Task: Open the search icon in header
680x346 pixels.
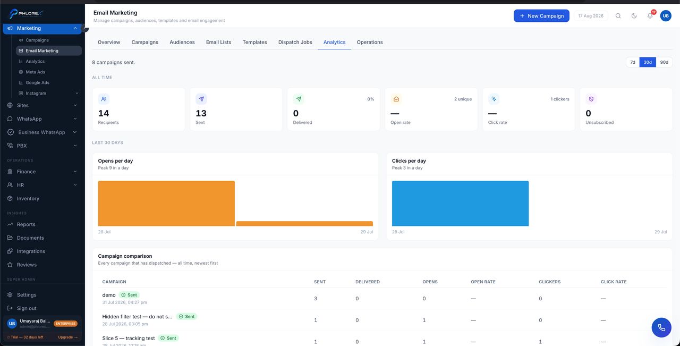Action: pos(618,16)
